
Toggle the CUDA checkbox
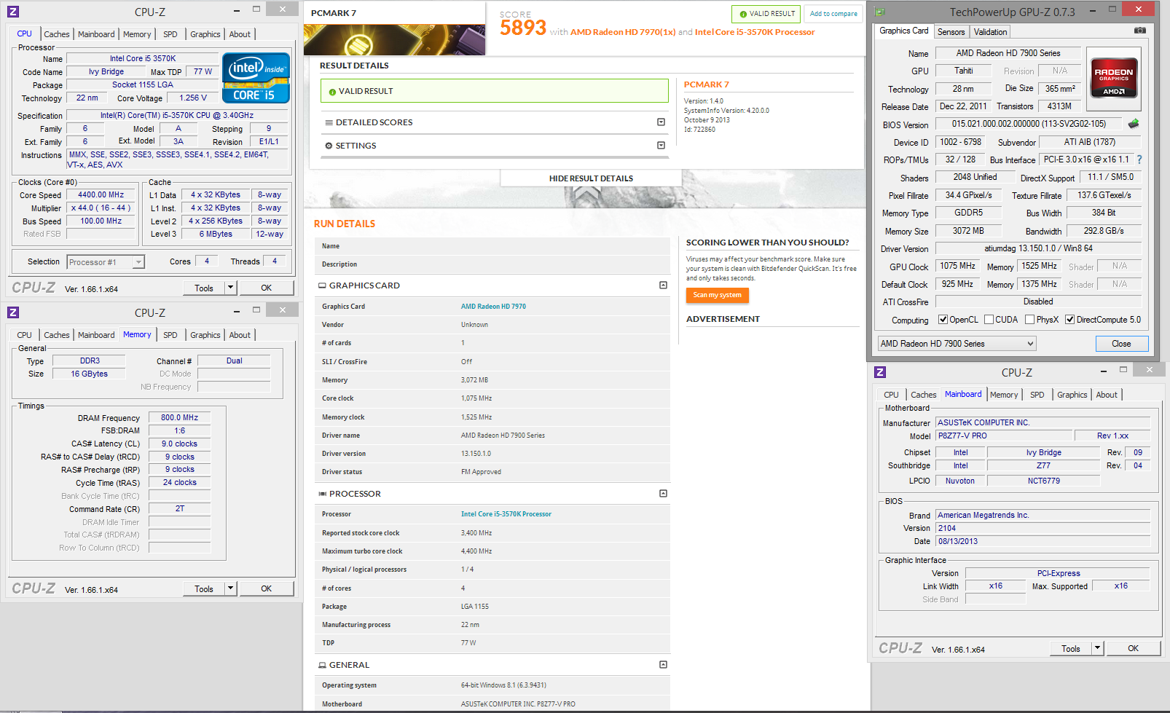click(x=989, y=320)
